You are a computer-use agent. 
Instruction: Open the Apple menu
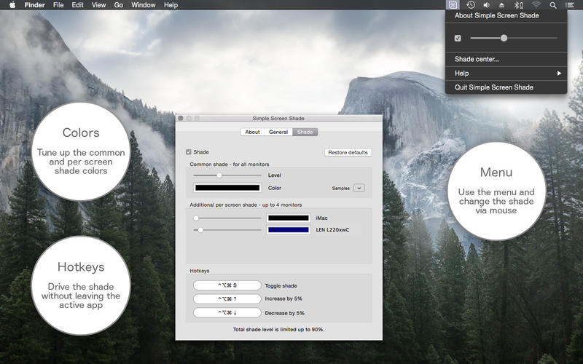[12, 5]
